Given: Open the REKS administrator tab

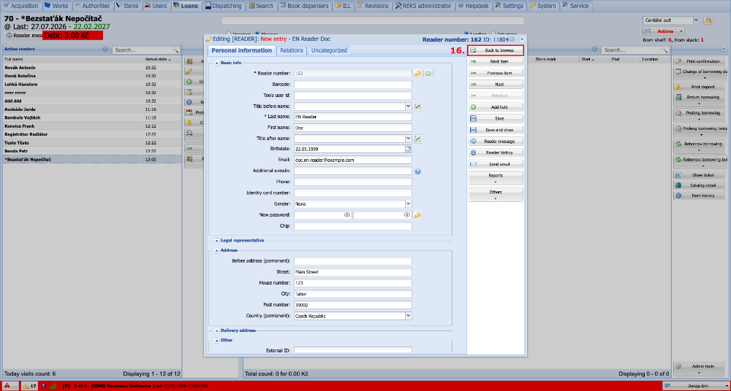Looking at the screenshot, I should 423,6.
